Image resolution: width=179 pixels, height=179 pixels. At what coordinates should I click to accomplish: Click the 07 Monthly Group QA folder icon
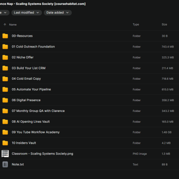coord(5,111)
